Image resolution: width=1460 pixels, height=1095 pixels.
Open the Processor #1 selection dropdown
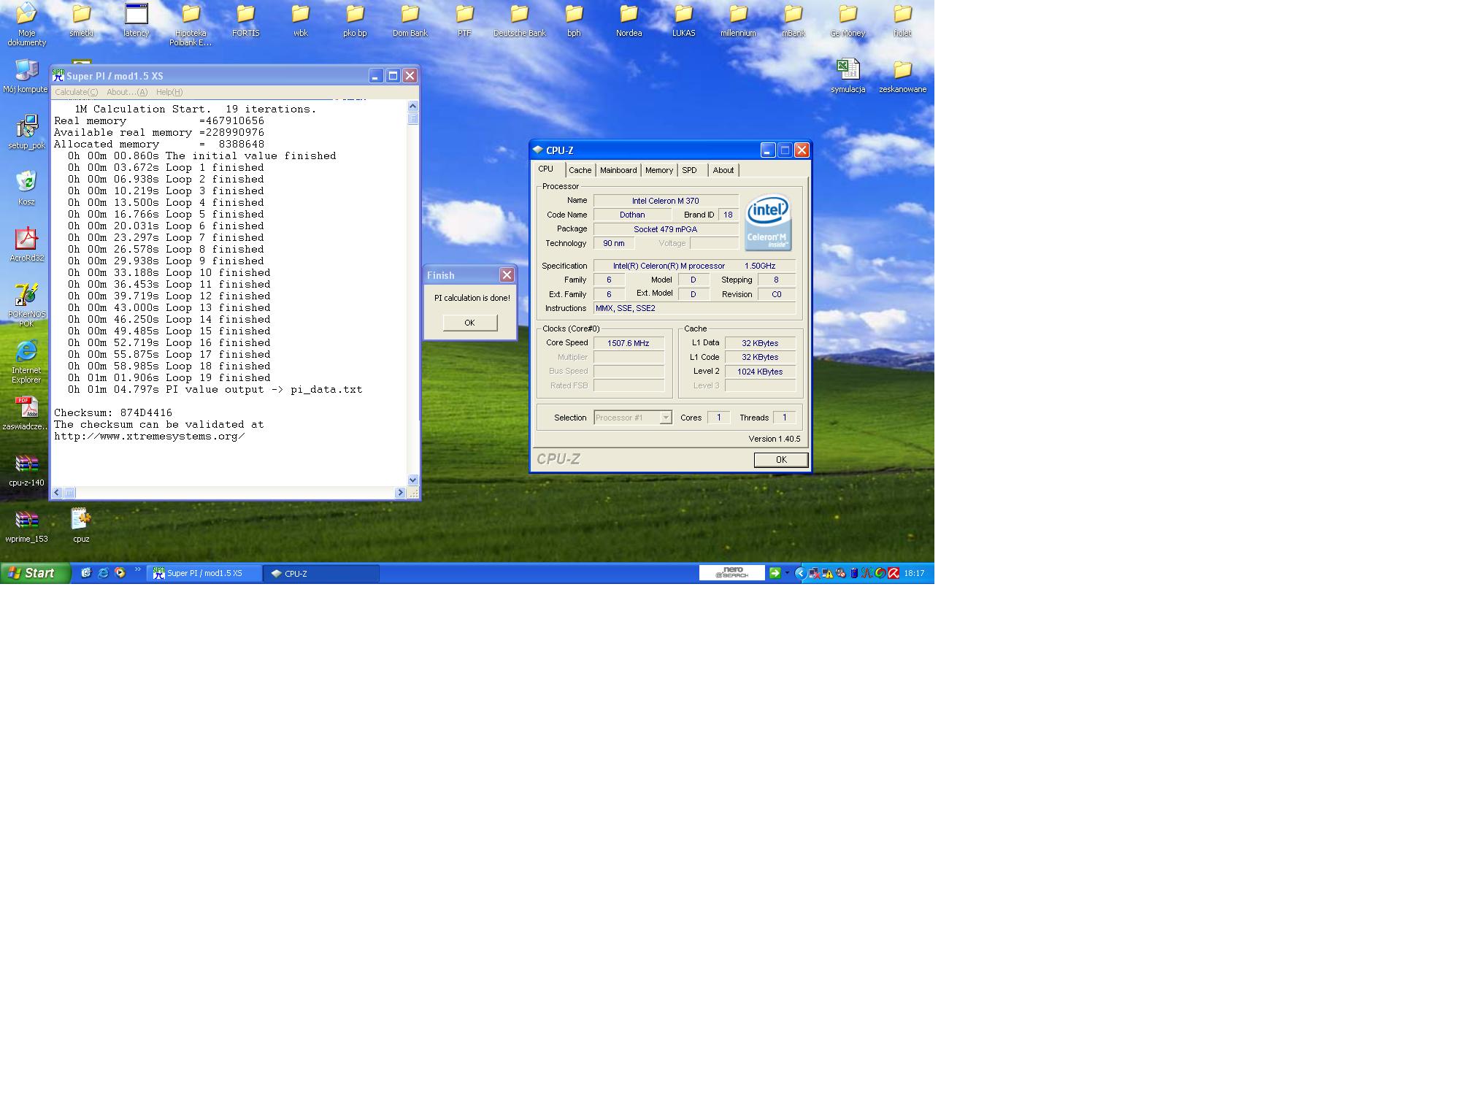coord(633,418)
